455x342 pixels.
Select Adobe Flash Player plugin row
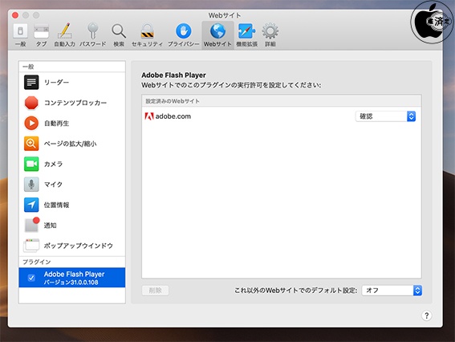pos(72,278)
